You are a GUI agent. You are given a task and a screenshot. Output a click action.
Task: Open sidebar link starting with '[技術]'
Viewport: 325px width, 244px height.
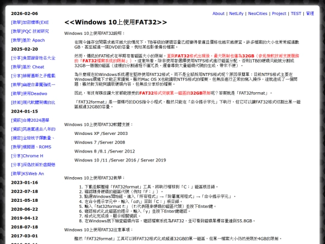coord(33,102)
